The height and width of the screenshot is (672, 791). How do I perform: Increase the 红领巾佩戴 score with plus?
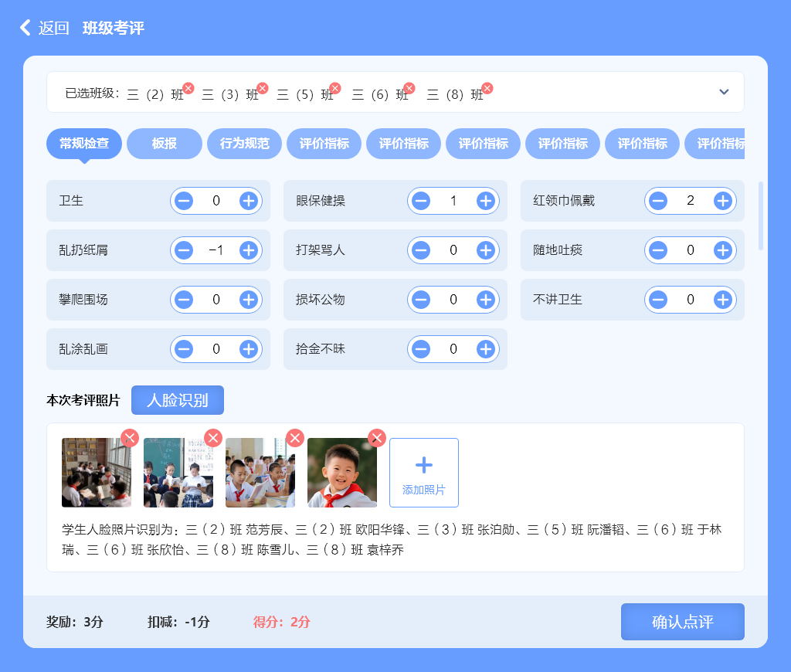tap(722, 201)
